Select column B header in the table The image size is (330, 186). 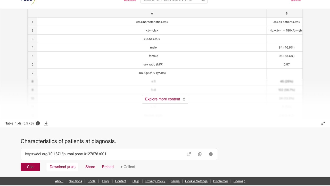coord(285,13)
